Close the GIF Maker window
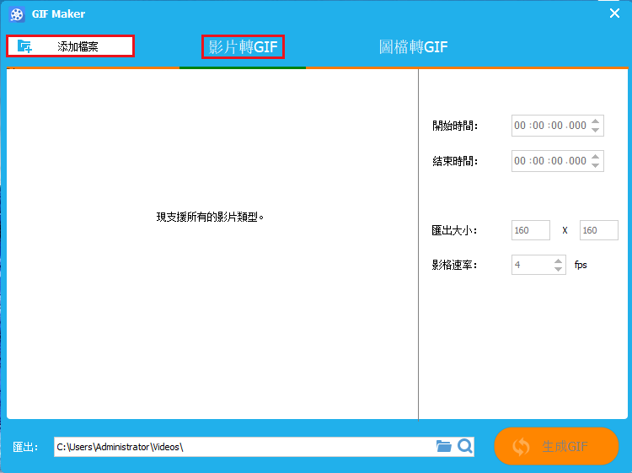The width and height of the screenshot is (632, 473). pyautogui.click(x=614, y=13)
